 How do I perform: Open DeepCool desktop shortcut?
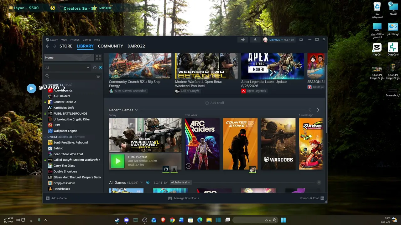point(393,49)
